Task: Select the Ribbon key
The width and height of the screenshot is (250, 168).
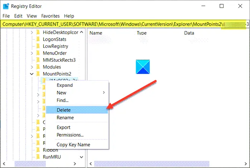Action: click(50, 150)
